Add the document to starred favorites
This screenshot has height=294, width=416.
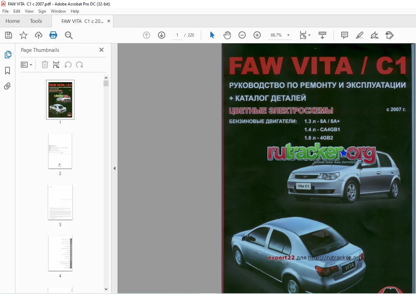pyautogui.click(x=24, y=35)
